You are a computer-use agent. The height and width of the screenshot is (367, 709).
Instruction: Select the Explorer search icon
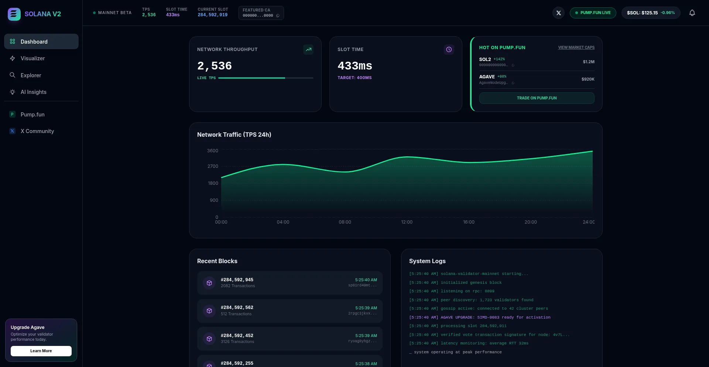pos(12,75)
